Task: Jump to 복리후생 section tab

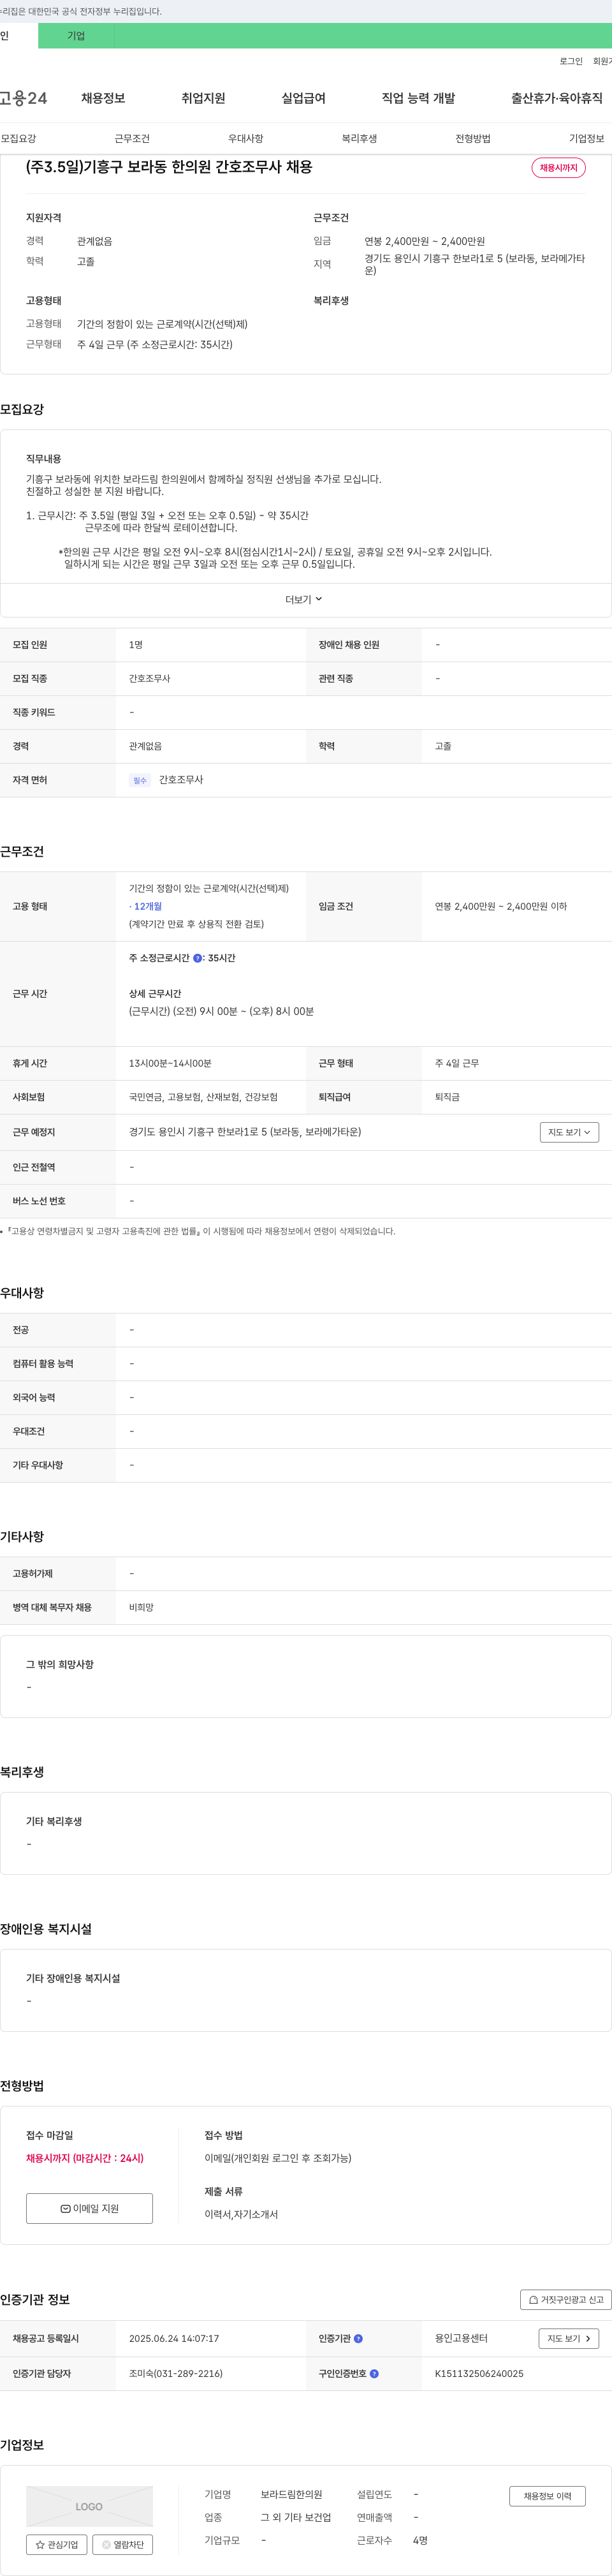Action: [x=359, y=138]
